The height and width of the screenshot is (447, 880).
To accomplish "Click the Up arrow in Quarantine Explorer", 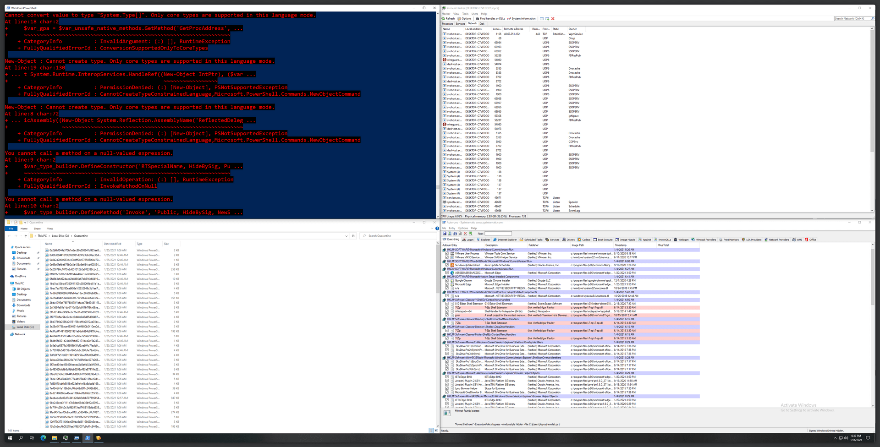I will (26, 236).
